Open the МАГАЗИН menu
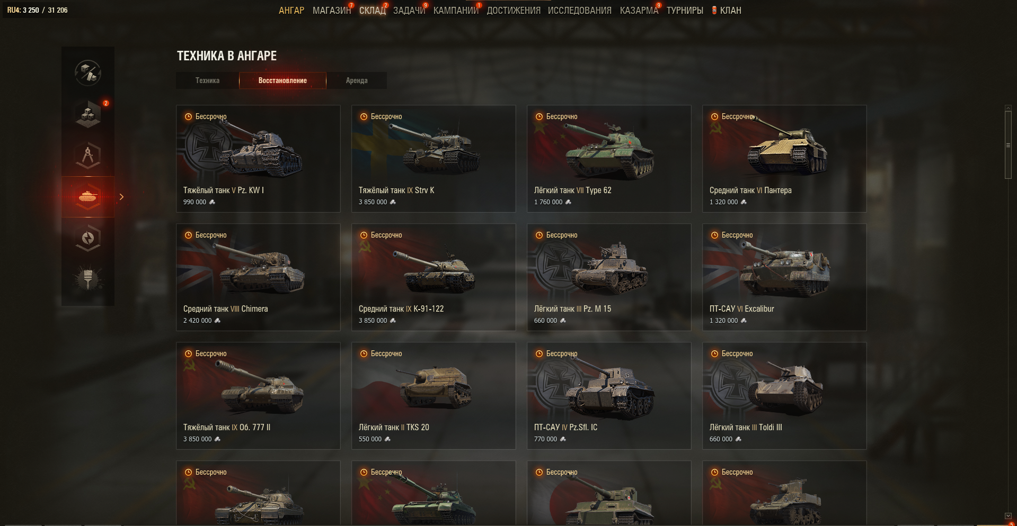The image size is (1017, 526). click(x=332, y=11)
